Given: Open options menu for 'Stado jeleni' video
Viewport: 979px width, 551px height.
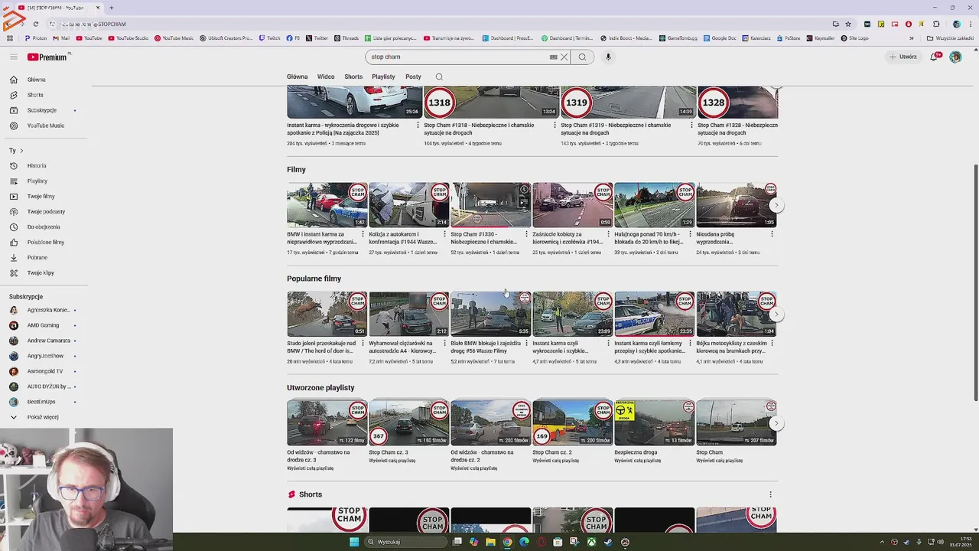Looking at the screenshot, I should 363,343.
